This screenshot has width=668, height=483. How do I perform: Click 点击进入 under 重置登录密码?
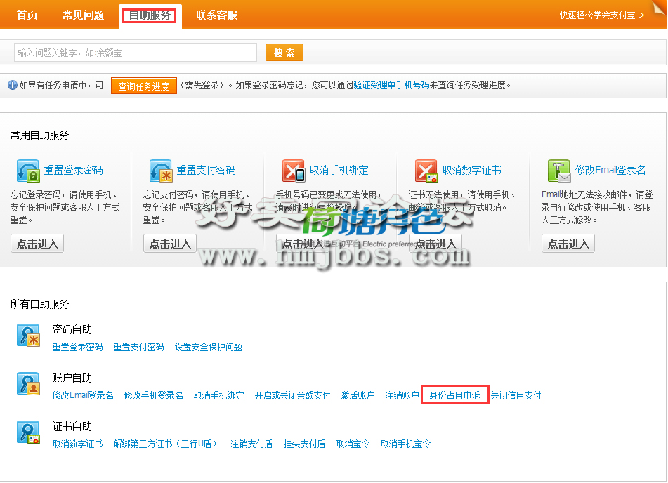coord(37,244)
